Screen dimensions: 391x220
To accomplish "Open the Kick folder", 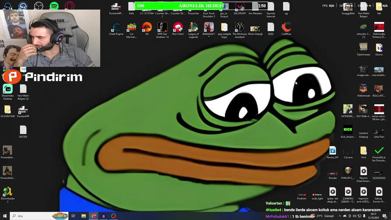I will tap(364, 152).
